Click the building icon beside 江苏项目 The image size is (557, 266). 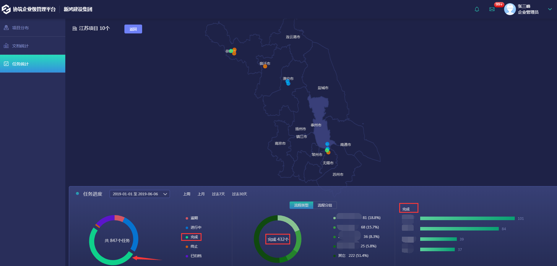pos(75,28)
